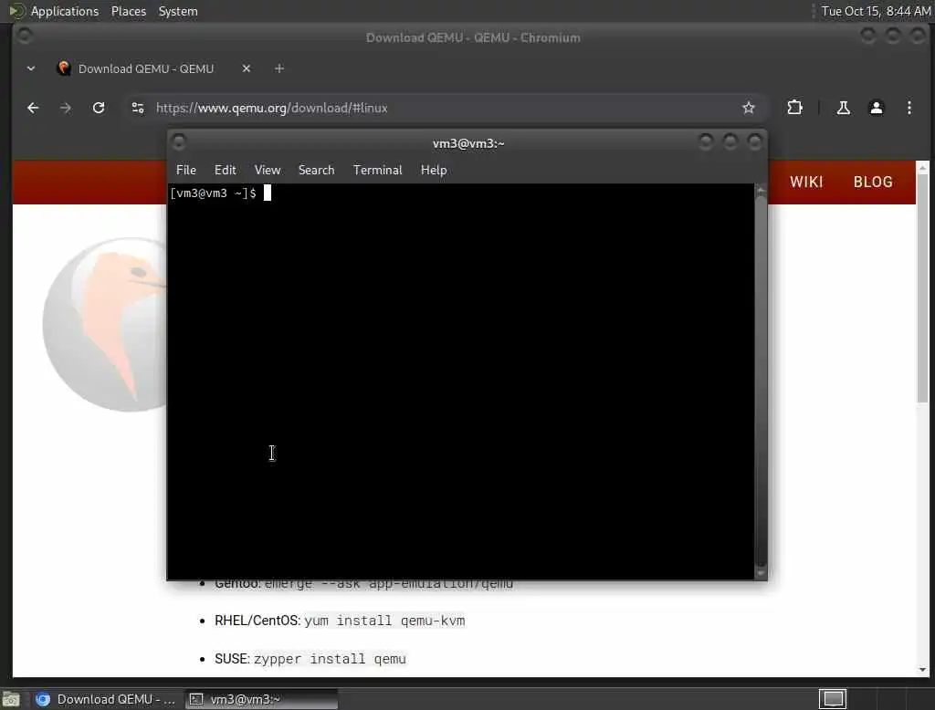
Task: Minimize the Chromium window
Action: (867, 37)
